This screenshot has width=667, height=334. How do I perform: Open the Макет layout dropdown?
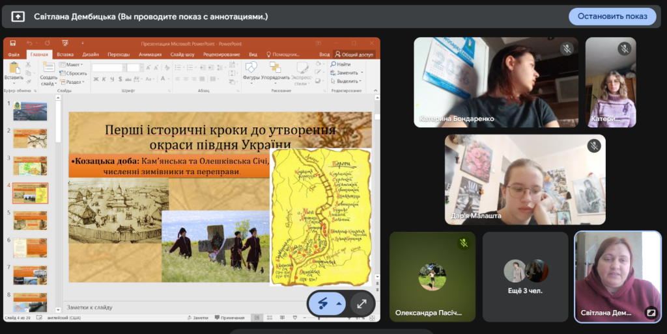(x=73, y=65)
